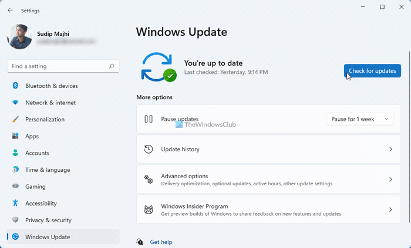Viewport: 411px width, 248px height.
Task: Click the Accessibility figure icon
Action: pos(15,203)
